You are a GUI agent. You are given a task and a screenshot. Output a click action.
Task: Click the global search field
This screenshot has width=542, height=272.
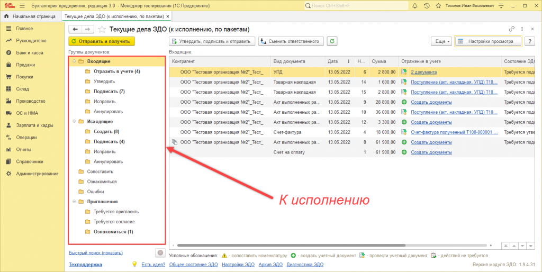pyautogui.click(x=356, y=6)
